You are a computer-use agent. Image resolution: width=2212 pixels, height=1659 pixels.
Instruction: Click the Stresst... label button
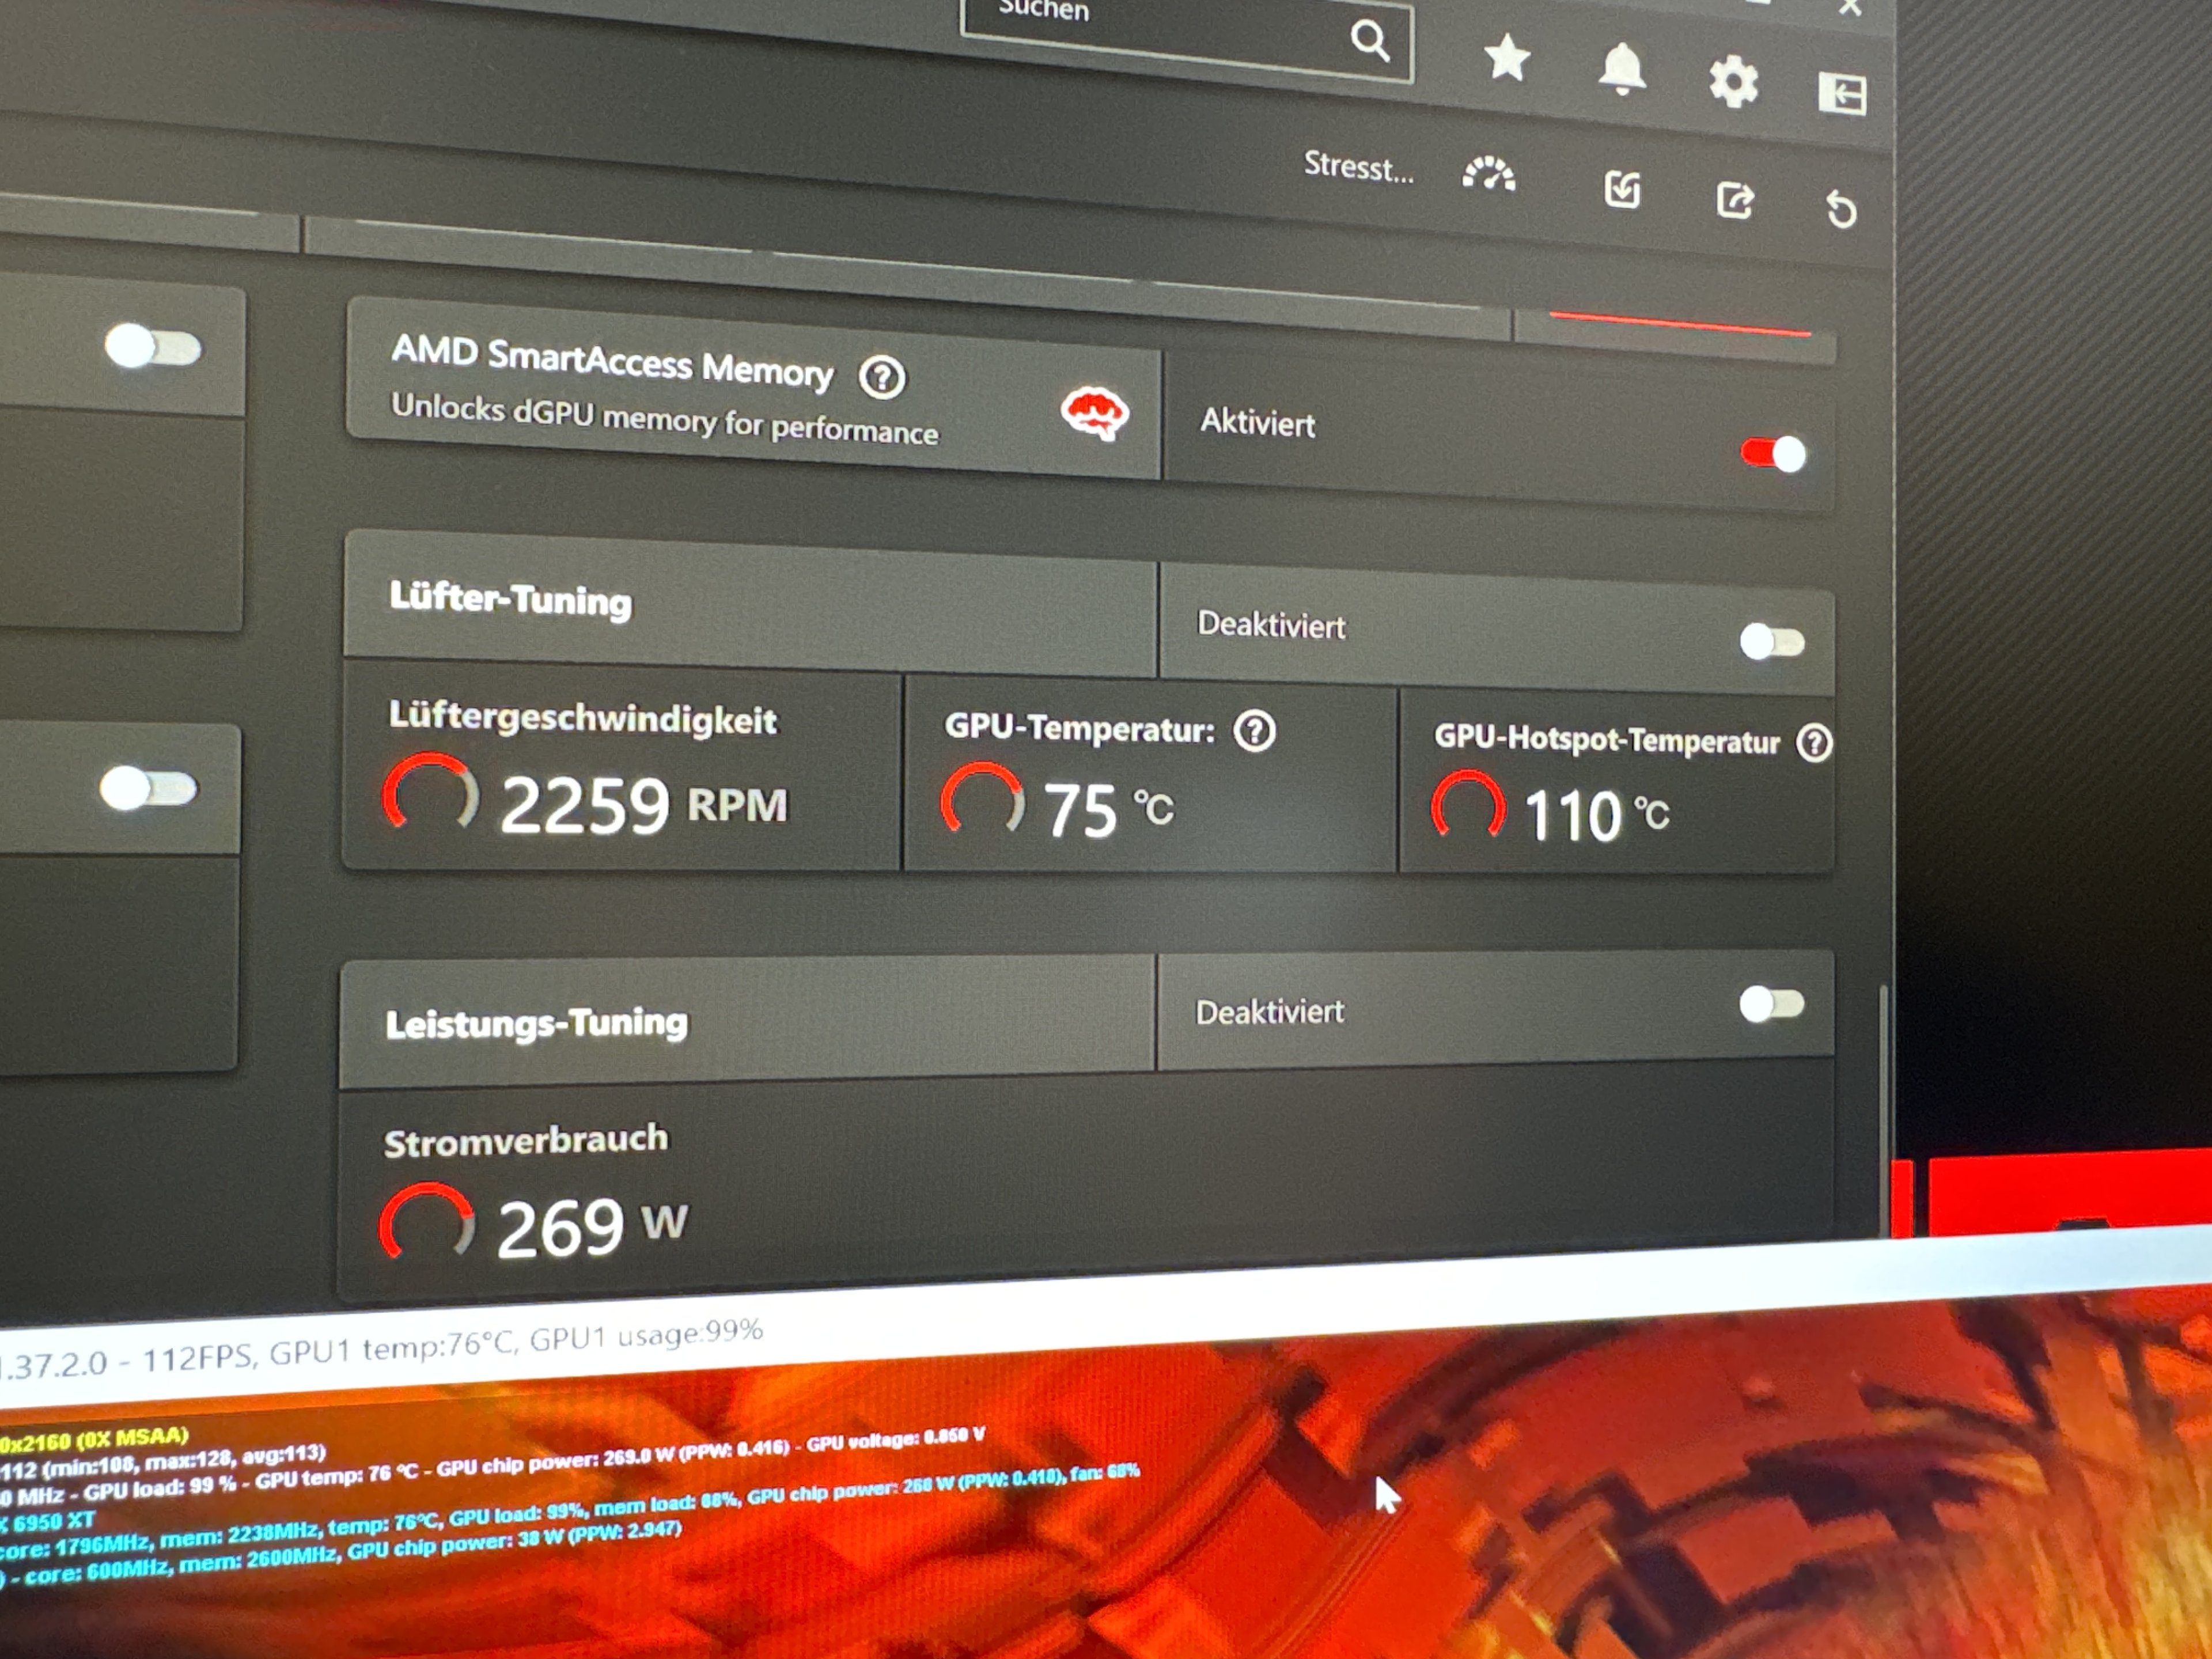[1357, 167]
